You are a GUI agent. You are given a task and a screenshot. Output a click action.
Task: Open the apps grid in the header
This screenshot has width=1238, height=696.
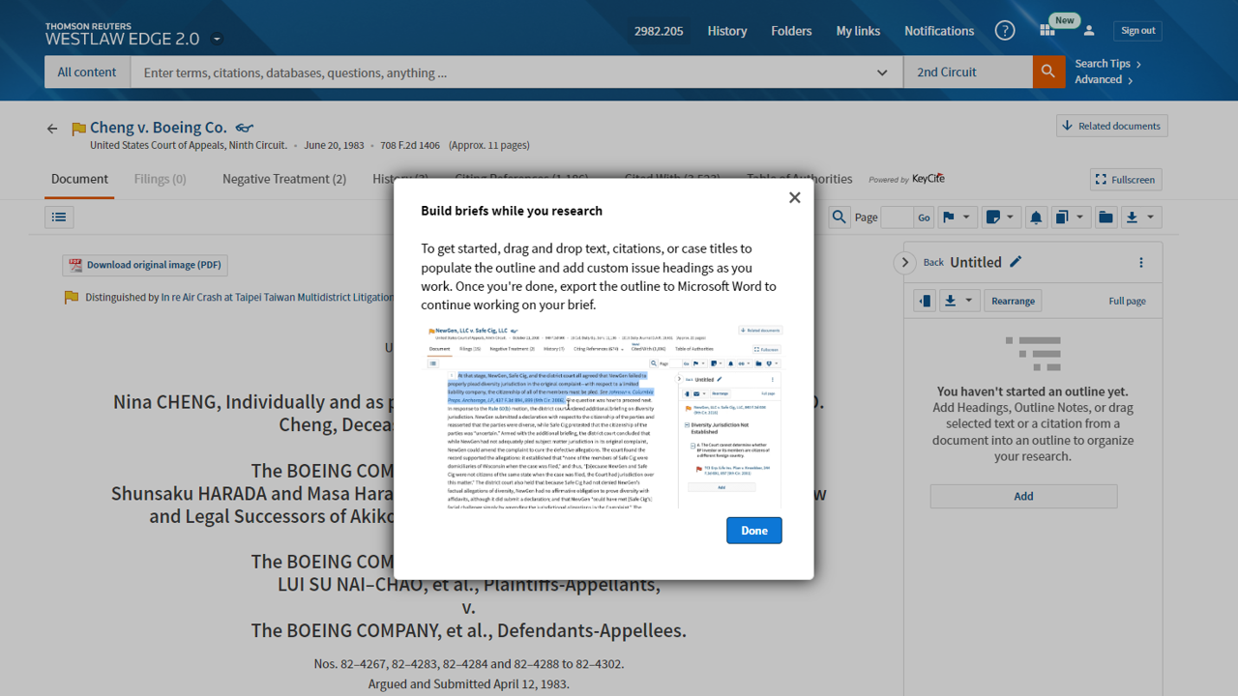pyautogui.click(x=1046, y=30)
